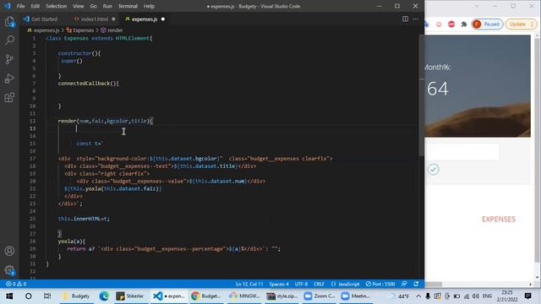Change indentation via Spaces: 4
This screenshot has width=541, height=304.
point(279,284)
